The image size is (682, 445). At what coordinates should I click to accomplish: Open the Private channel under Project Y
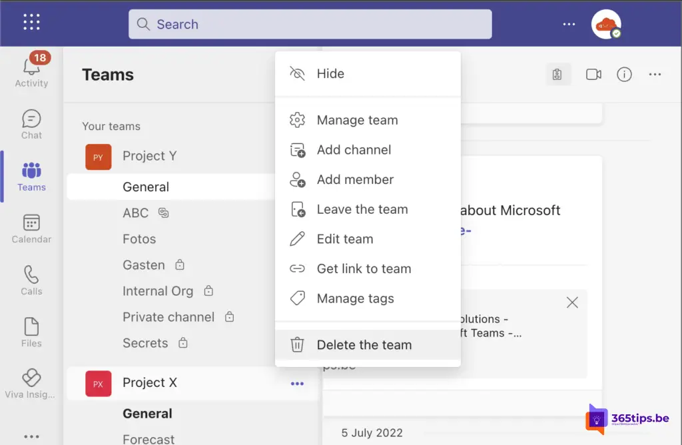(169, 317)
